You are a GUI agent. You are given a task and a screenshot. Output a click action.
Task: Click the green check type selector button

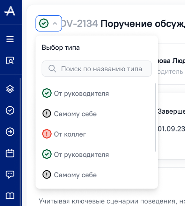(49, 23)
